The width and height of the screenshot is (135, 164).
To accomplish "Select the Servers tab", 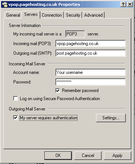I will [x=31, y=14].
